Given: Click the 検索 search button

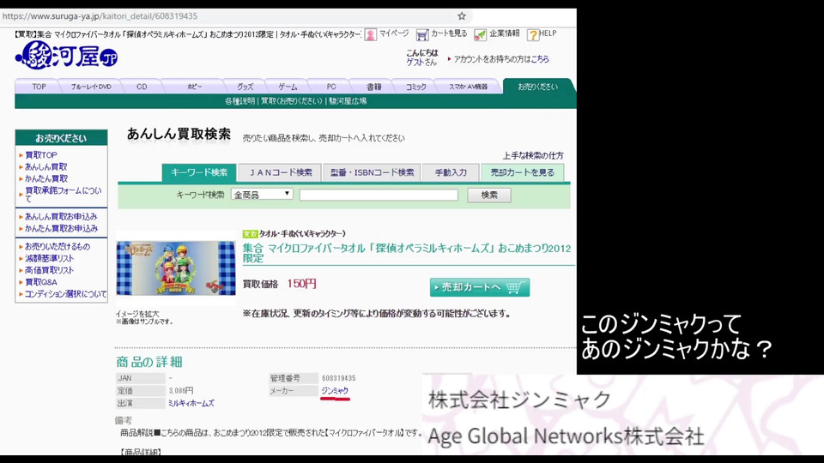Looking at the screenshot, I should [488, 195].
